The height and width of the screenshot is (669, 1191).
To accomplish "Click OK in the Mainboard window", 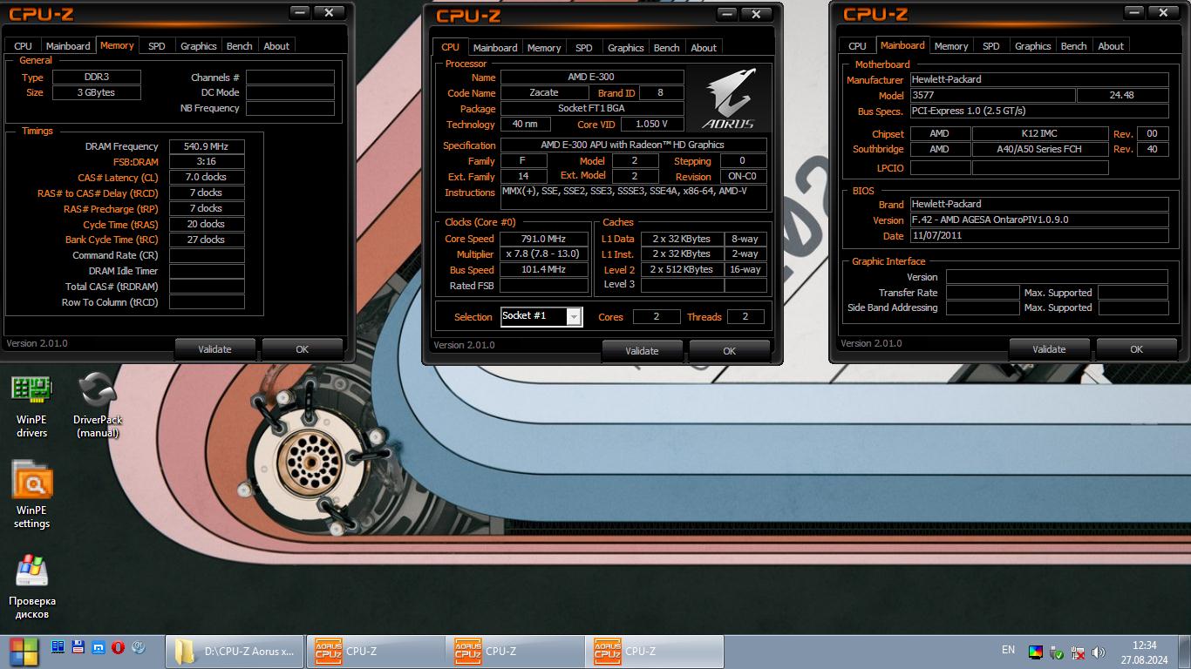I will (x=1136, y=349).
